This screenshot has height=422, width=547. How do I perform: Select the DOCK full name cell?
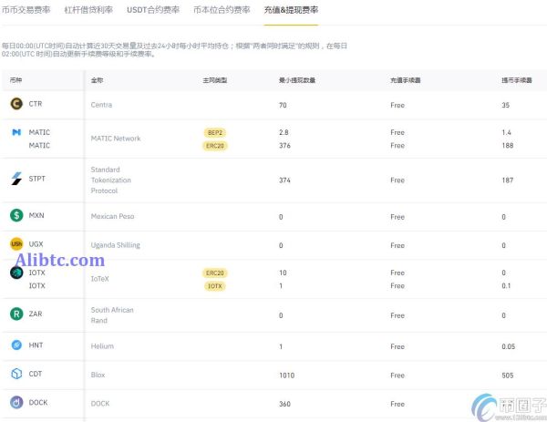click(100, 403)
